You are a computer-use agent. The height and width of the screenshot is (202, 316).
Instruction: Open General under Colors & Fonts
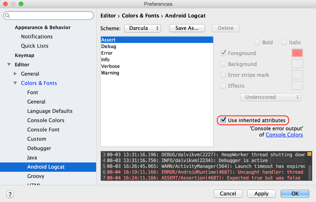click(x=36, y=101)
